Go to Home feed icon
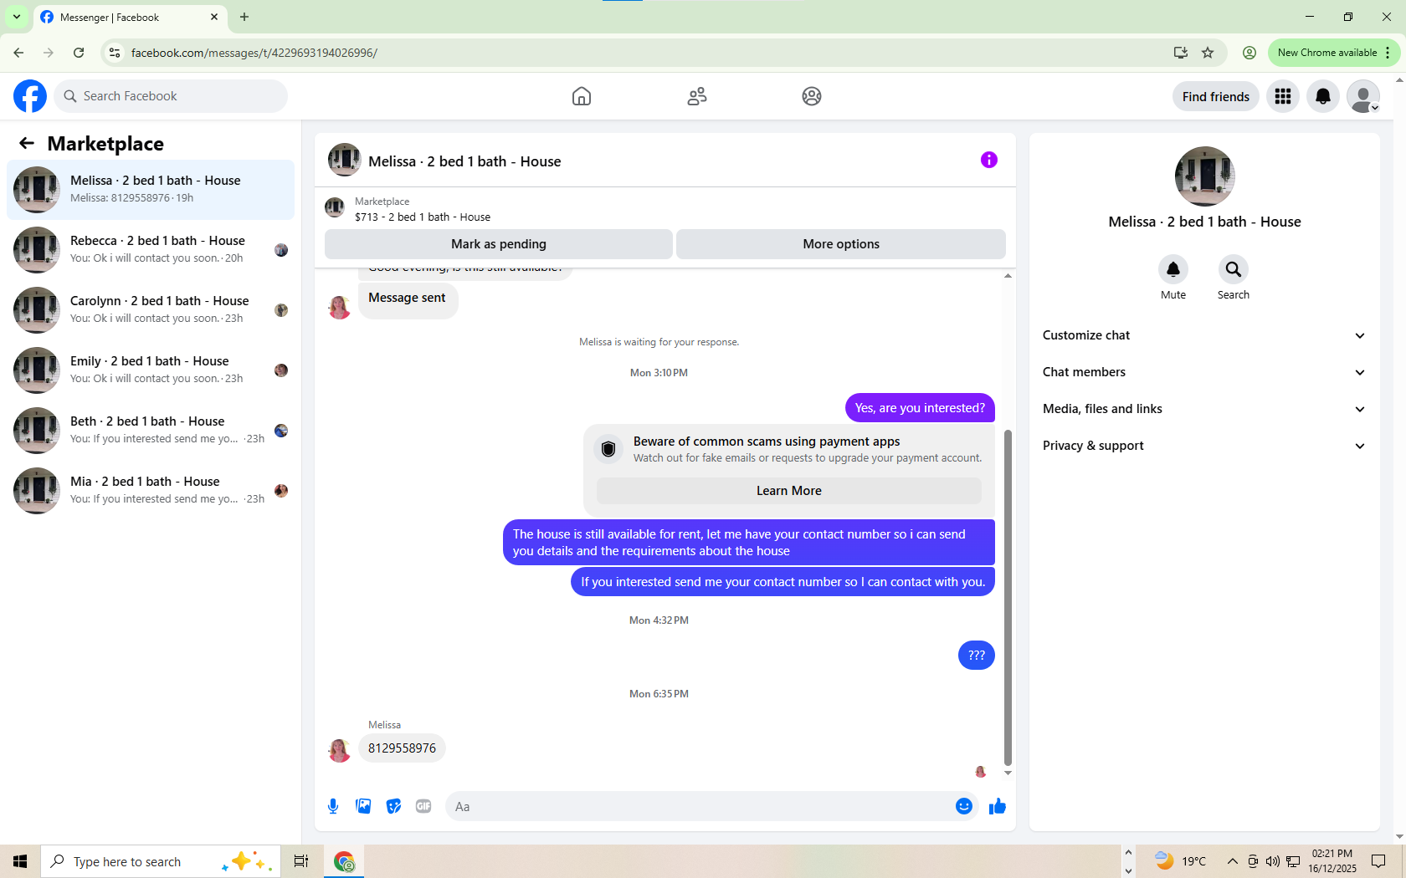Viewport: 1406px width, 878px height. 582,96
